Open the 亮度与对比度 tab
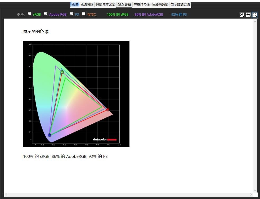This screenshot has height=199, width=260. (x=105, y=4)
